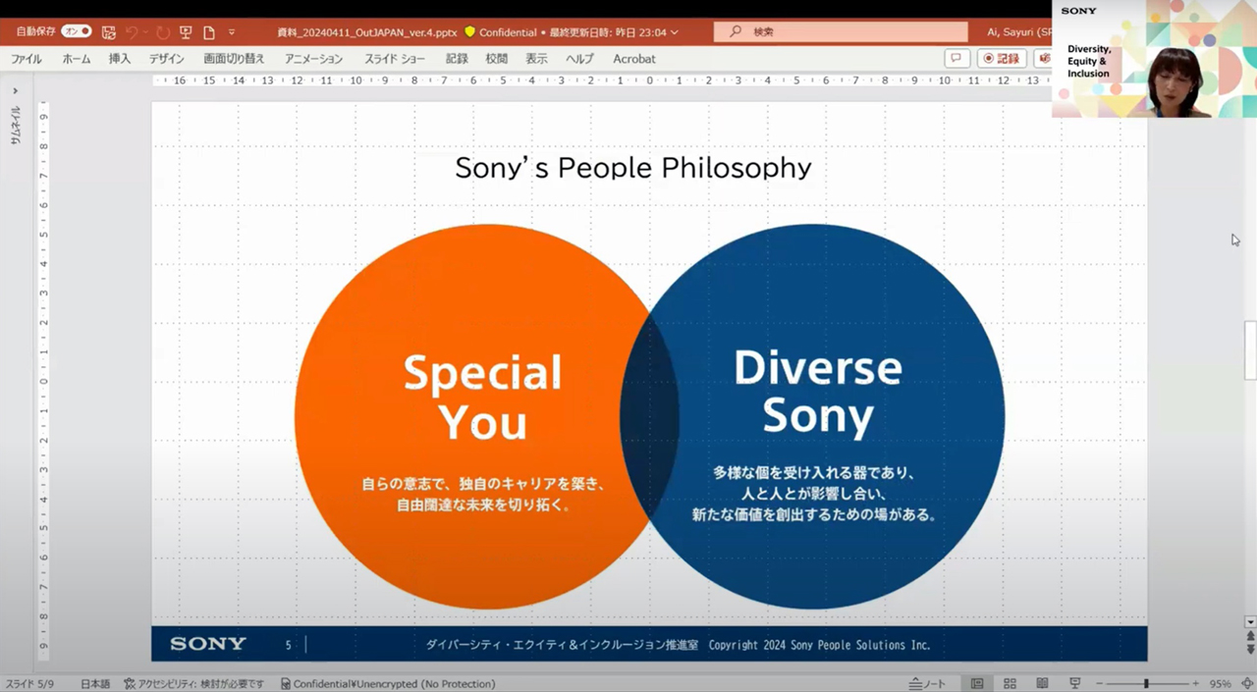
Task: Click the 95% zoom level value
Action: click(x=1221, y=683)
